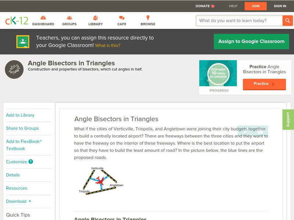Open the Cafe chat bubbles icon
Viewport: 294px width, 220px height.
point(122,18)
